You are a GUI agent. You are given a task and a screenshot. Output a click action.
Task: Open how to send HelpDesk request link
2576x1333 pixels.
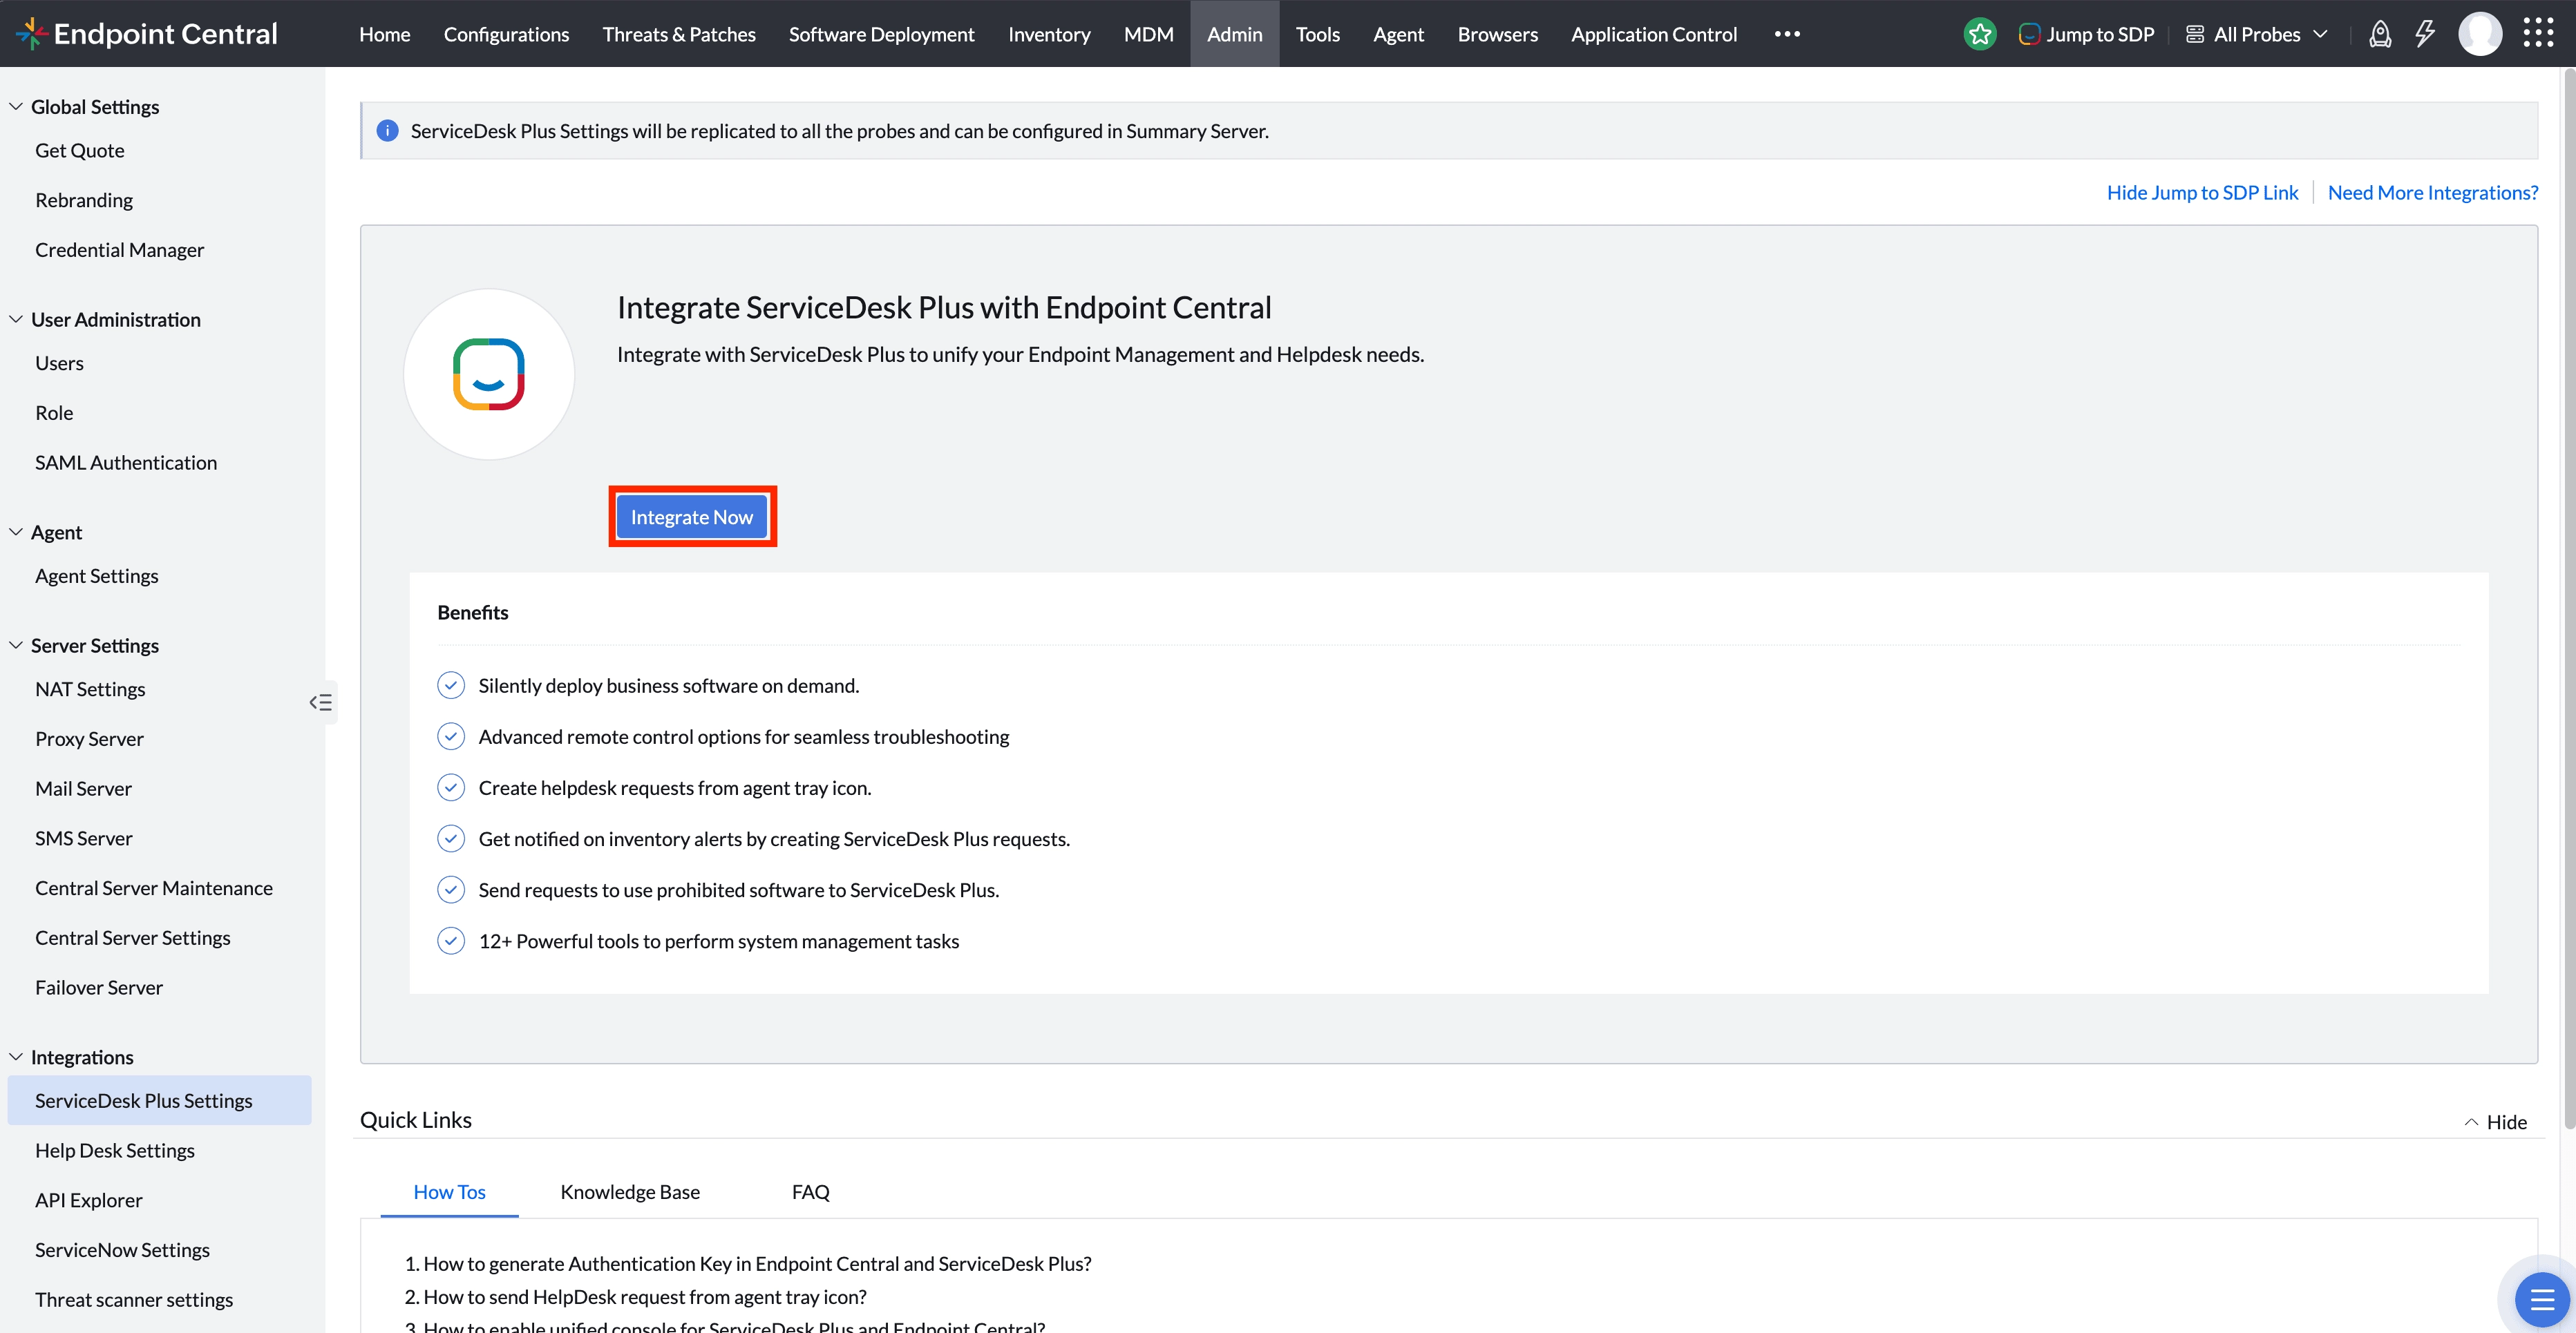(645, 1296)
